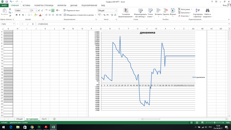Click Форматировать как таблицу button
Viewport: 231px width, 130px height.
click(140, 13)
